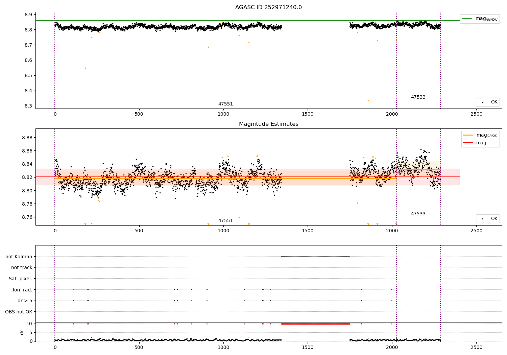Click the OK legend marker in middle plot
This screenshot has height=355, width=507.
(x=483, y=219)
